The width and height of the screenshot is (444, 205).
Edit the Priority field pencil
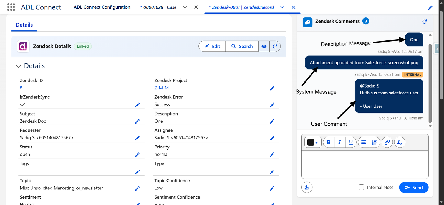tap(272, 155)
